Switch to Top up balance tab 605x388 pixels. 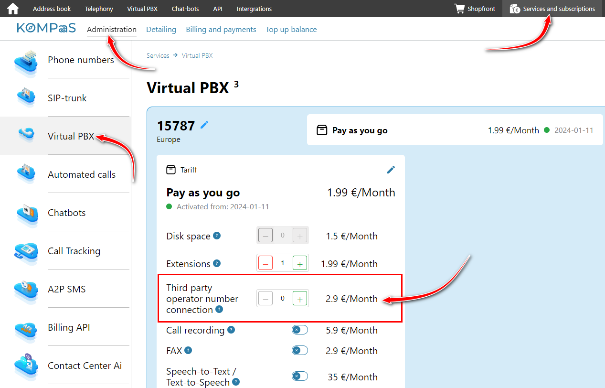point(291,29)
